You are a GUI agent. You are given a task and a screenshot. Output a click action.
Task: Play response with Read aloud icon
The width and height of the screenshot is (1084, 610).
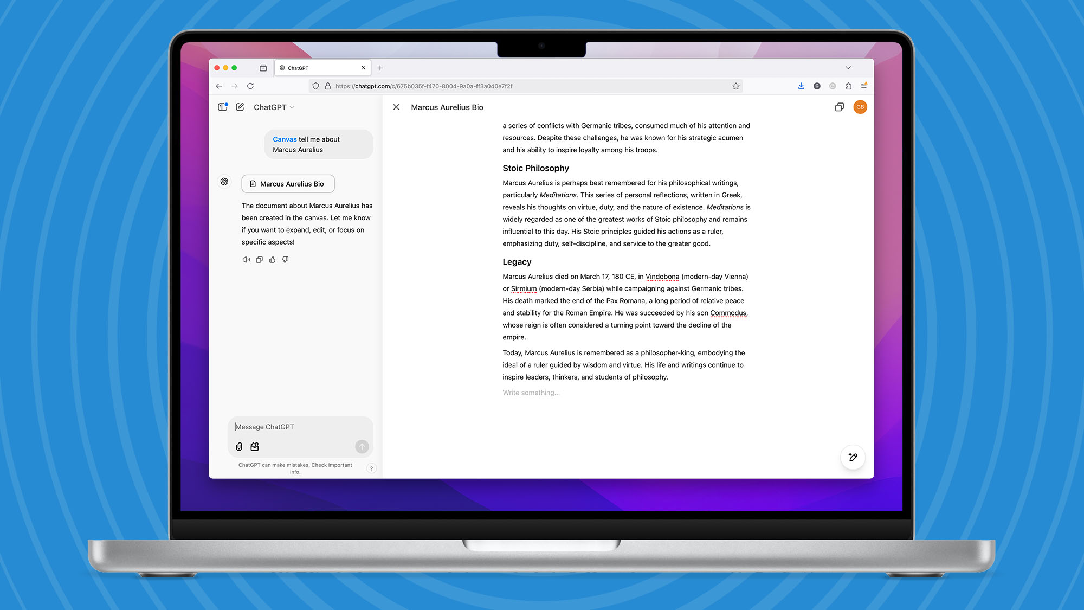(x=246, y=260)
